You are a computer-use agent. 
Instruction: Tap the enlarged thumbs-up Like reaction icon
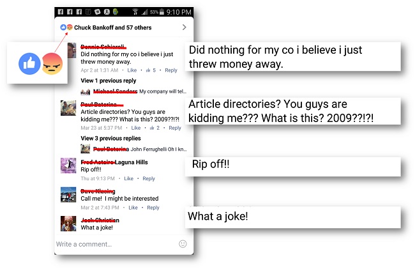tap(29, 63)
